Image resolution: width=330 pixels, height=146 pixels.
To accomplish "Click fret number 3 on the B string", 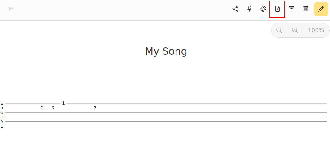I will pos(53,108).
